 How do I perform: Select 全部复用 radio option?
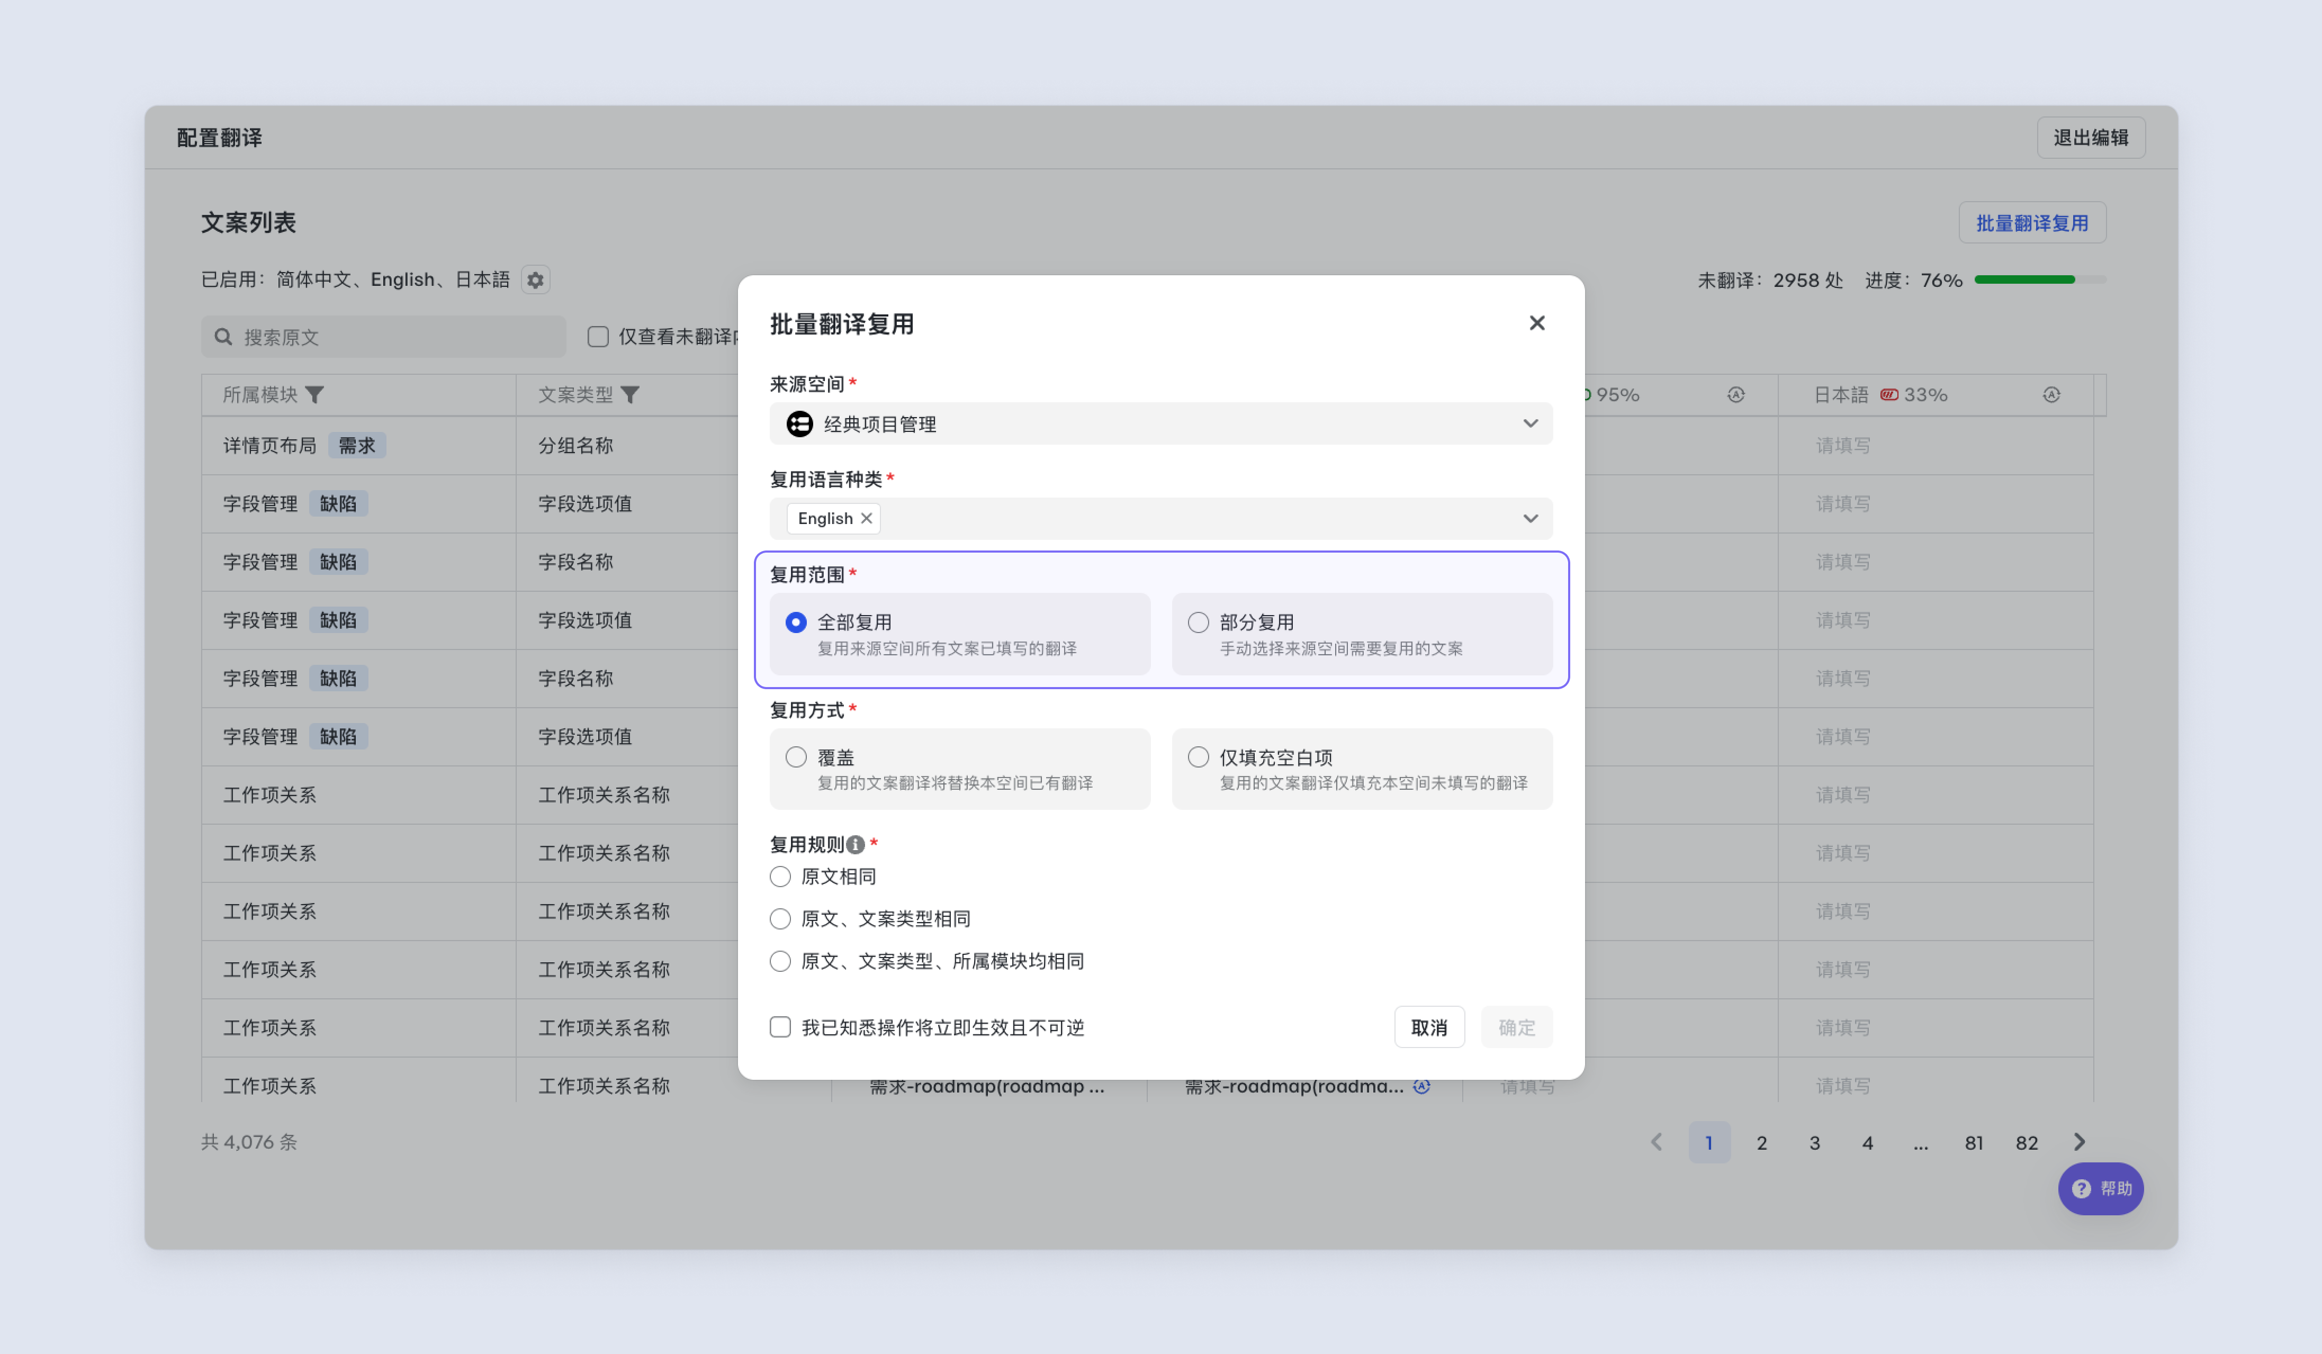pos(796,622)
